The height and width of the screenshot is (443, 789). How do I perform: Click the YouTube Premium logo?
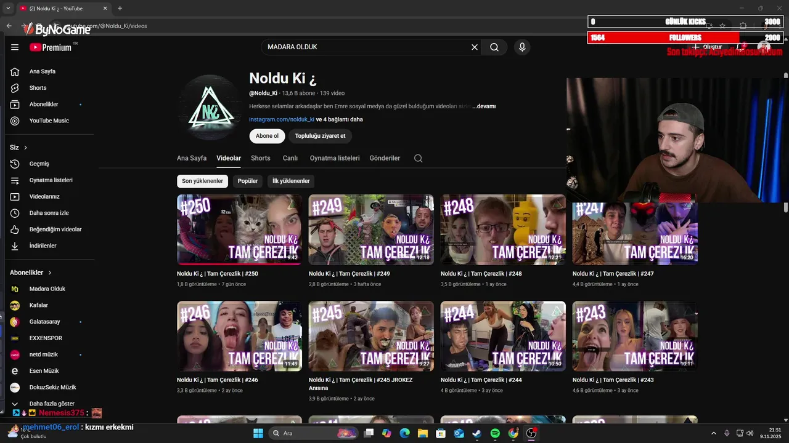tap(51, 47)
